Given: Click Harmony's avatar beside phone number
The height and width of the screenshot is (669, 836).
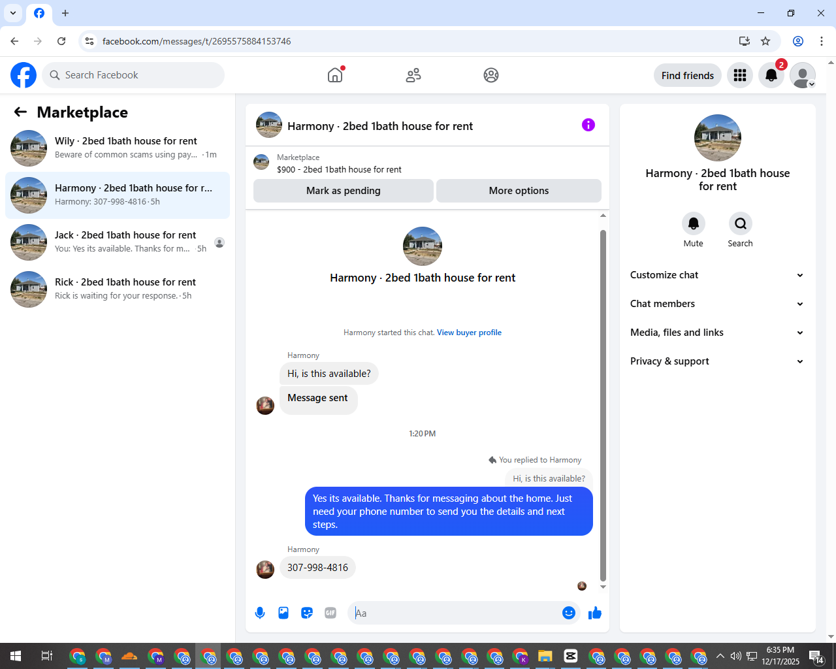Looking at the screenshot, I should [265, 570].
